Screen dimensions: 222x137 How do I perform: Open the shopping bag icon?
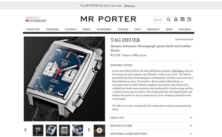(189, 19)
